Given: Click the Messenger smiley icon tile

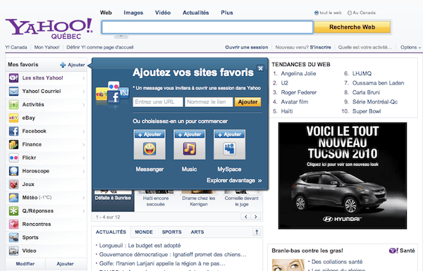Looking at the screenshot, I should (149, 149).
